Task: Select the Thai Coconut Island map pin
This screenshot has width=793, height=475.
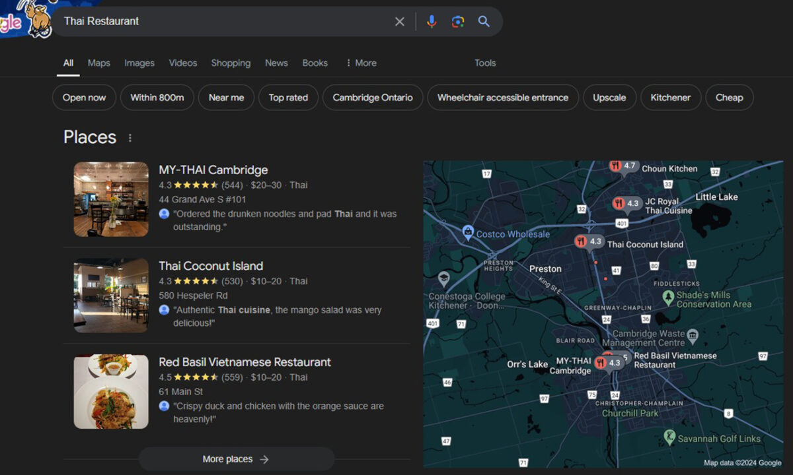Action: [x=589, y=241]
